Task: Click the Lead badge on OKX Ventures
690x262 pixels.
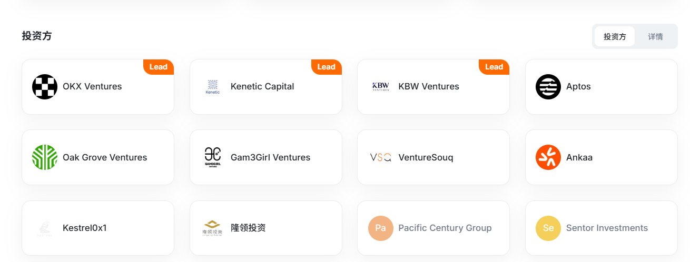Action: coord(159,67)
